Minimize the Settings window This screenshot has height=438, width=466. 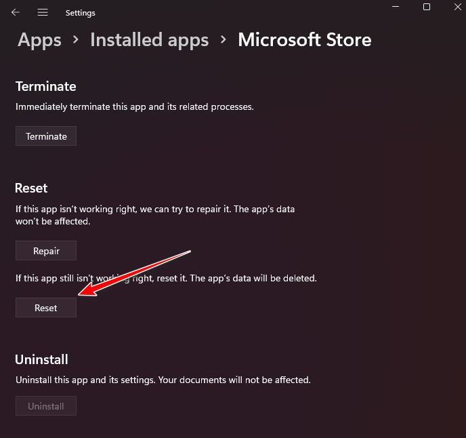coord(396,7)
